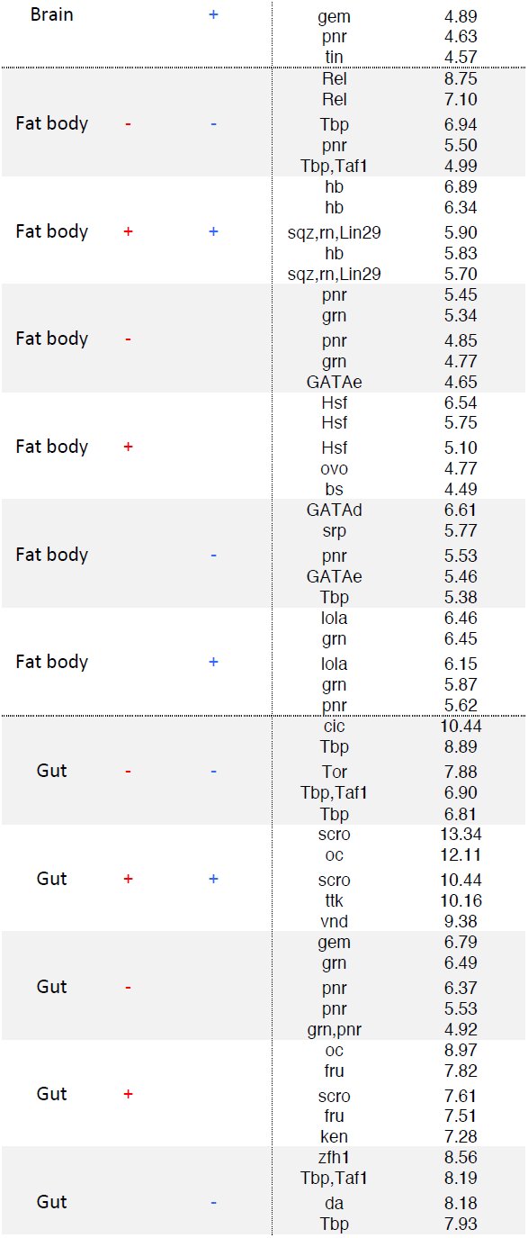The width and height of the screenshot is (528, 1238).
Task: Click the tin motif entry
Action: click(335, 58)
